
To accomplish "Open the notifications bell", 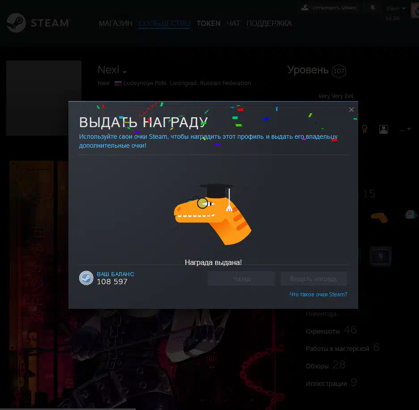I will (x=372, y=8).
